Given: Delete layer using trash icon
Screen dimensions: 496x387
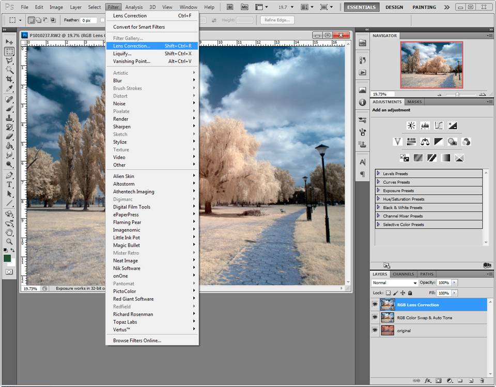Looking at the screenshot, I should click(482, 380).
